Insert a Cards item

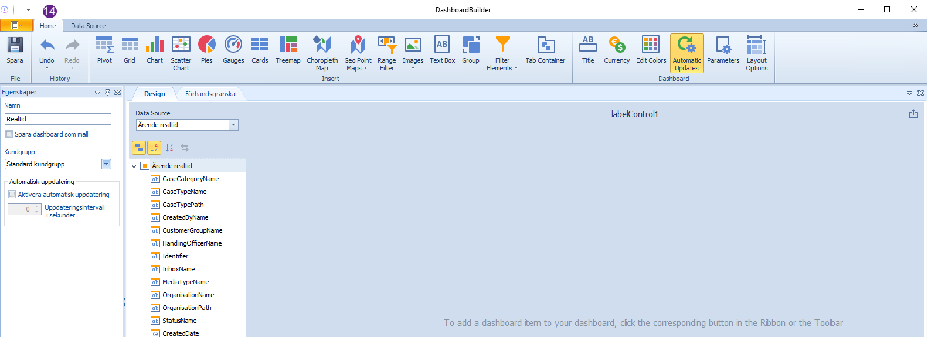point(260,50)
